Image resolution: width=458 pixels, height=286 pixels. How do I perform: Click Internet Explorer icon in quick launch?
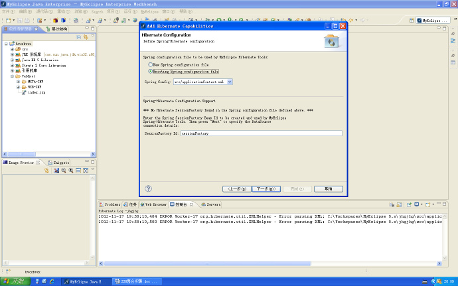[52, 281]
